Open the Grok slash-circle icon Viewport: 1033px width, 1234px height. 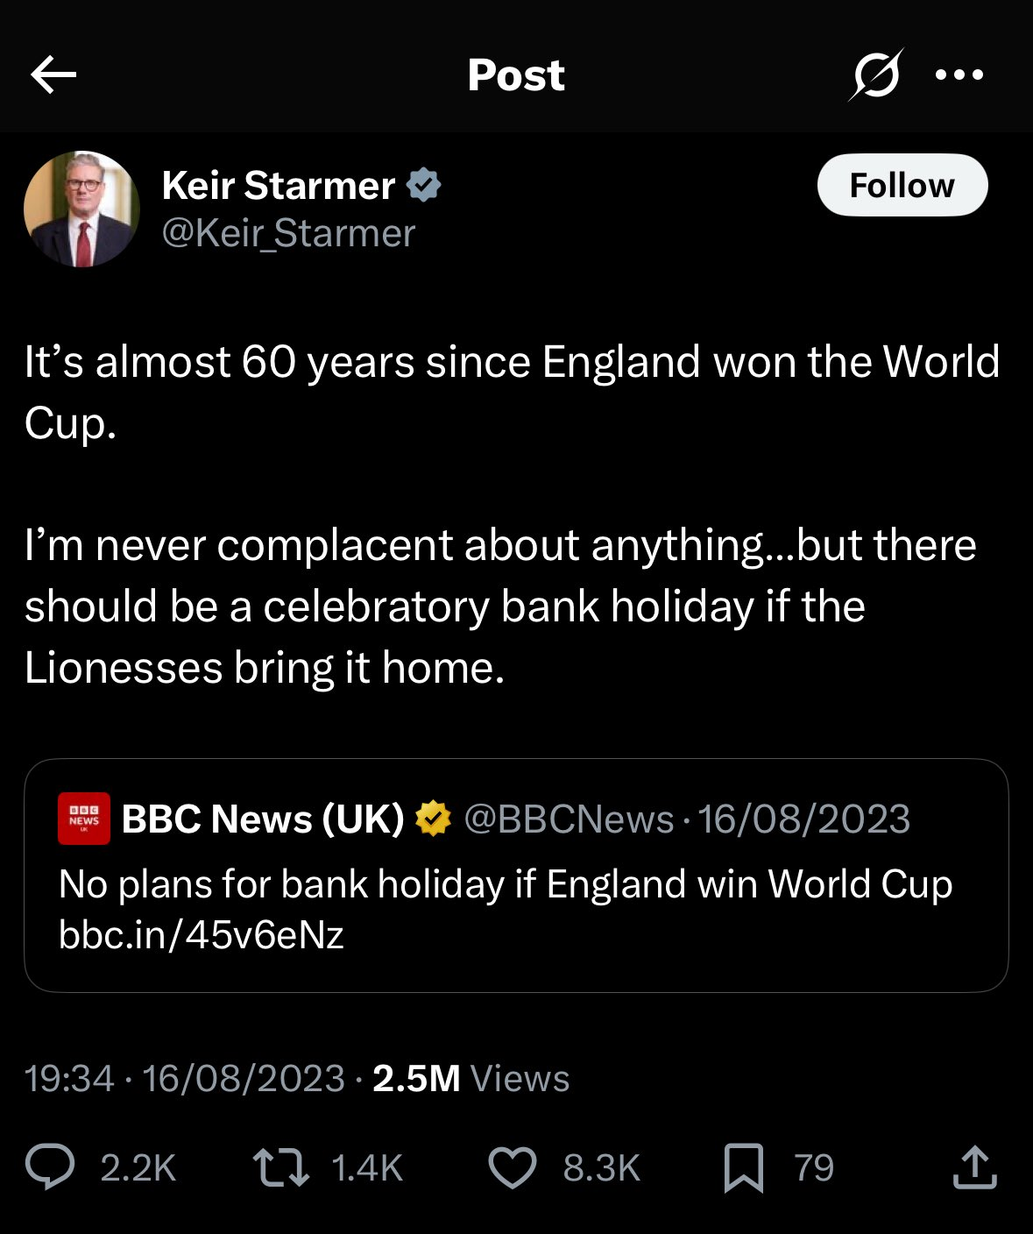[x=874, y=74]
